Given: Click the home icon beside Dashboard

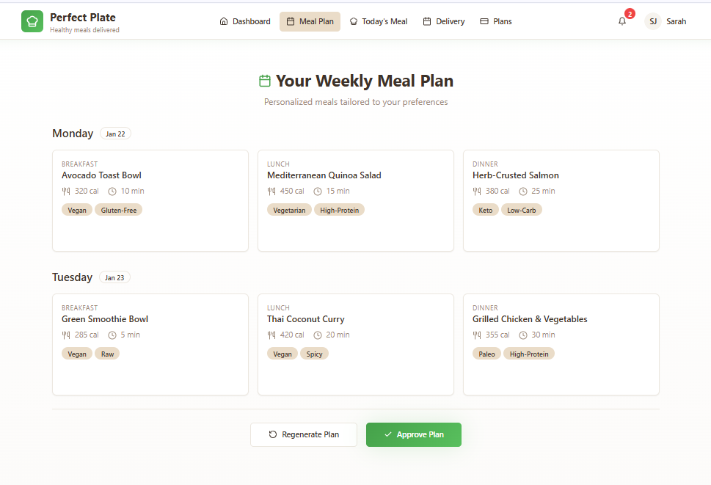Looking at the screenshot, I should (224, 21).
